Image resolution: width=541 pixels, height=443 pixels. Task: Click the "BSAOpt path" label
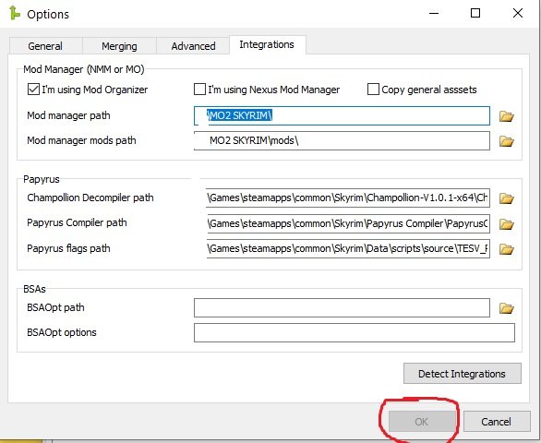point(55,307)
